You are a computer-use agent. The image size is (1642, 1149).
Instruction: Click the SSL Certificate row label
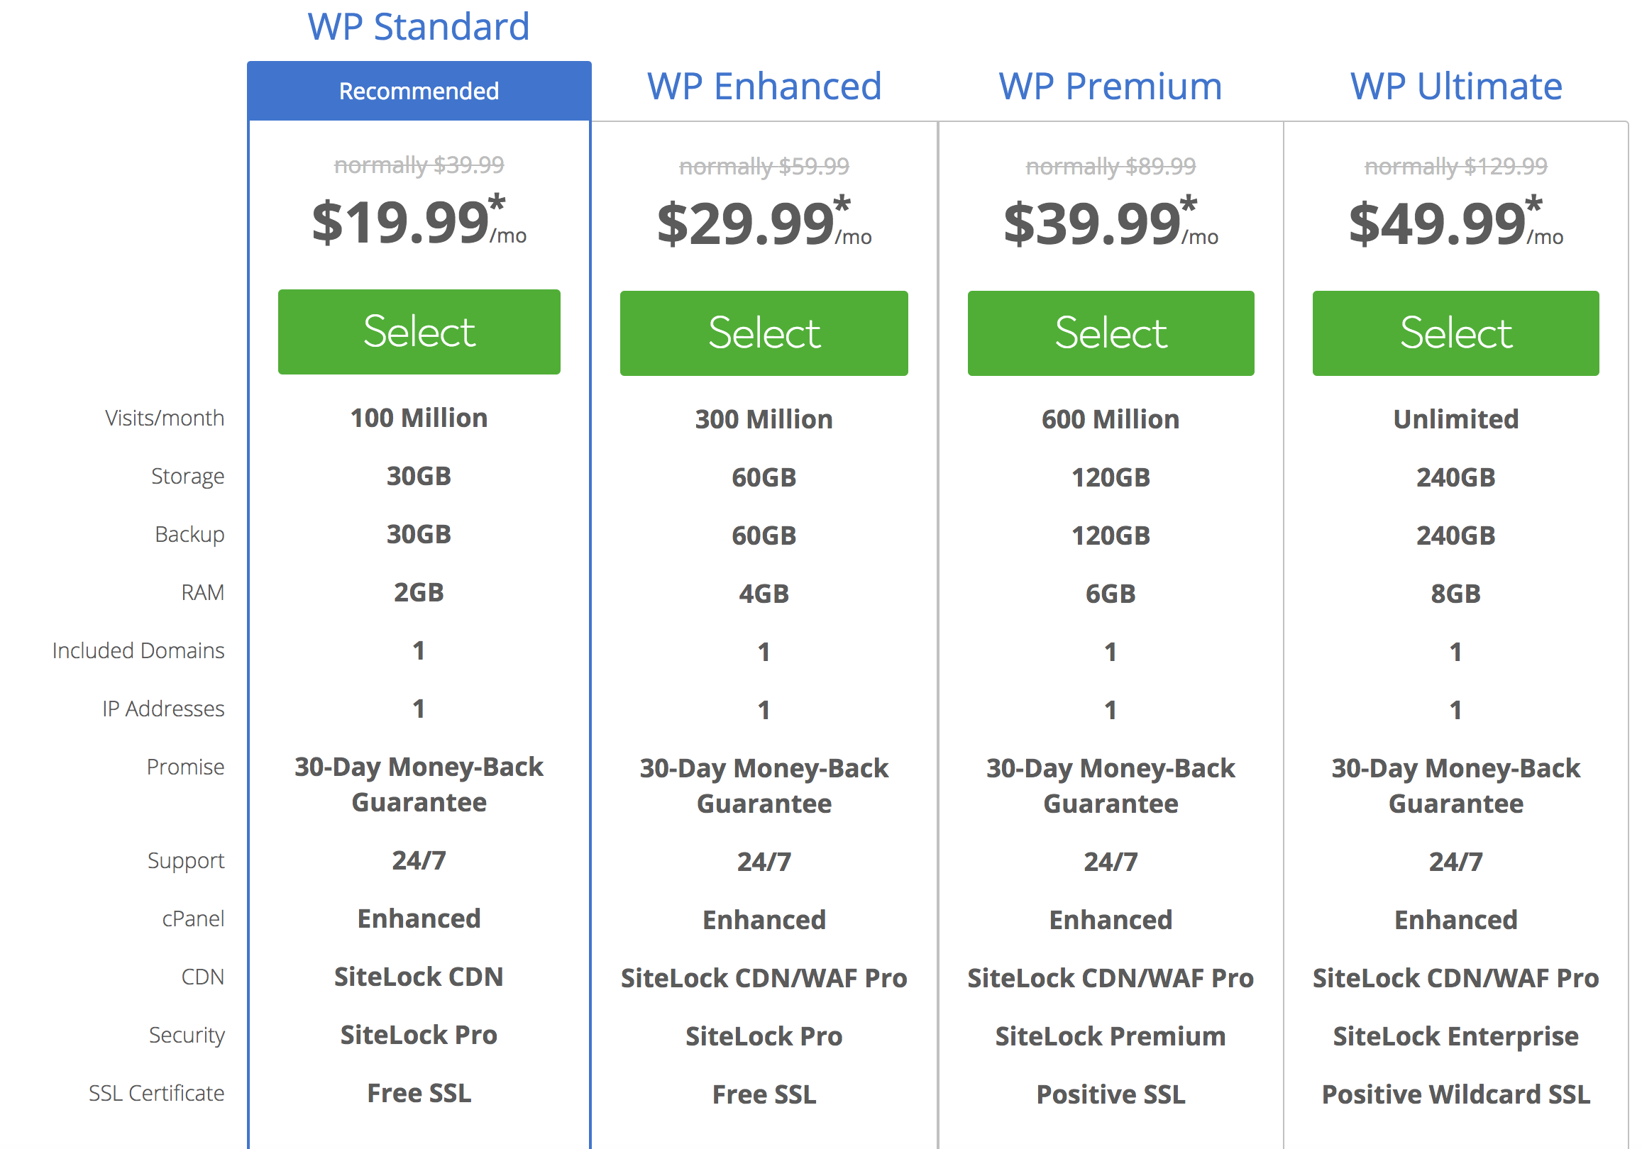point(157,1092)
